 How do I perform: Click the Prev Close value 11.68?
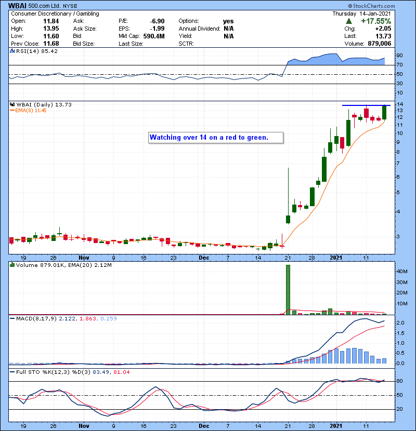point(51,44)
